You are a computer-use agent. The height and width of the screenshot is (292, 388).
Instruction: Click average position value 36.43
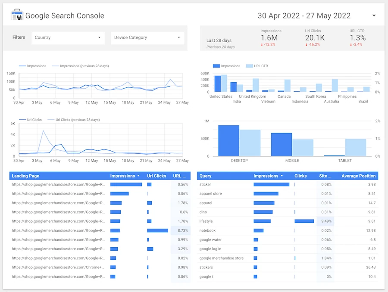point(371,267)
